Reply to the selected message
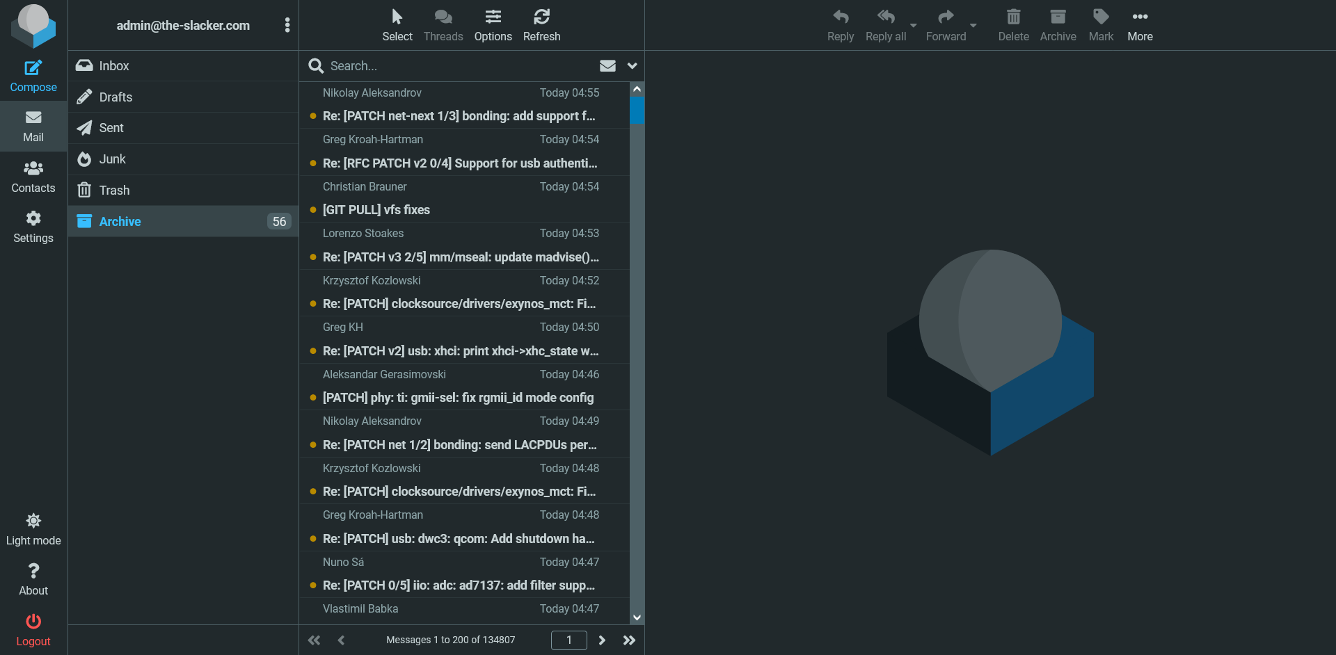This screenshot has height=655, width=1336. 840,25
